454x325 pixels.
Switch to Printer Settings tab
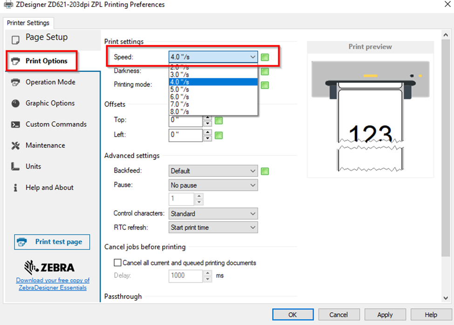[28, 23]
